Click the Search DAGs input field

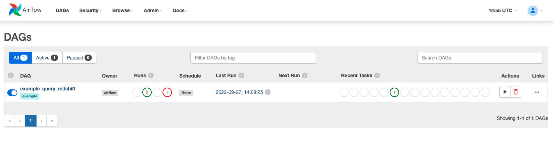[x=480, y=58]
